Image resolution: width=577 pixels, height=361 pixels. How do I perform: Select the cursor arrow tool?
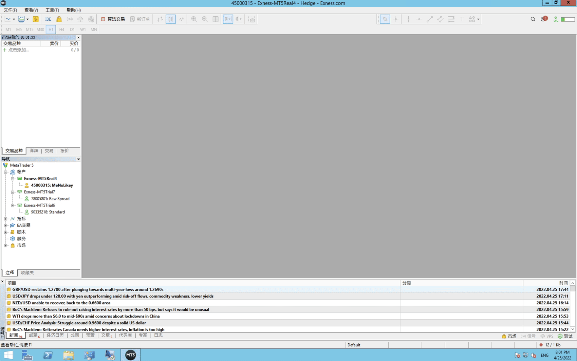pyautogui.click(x=385, y=19)
